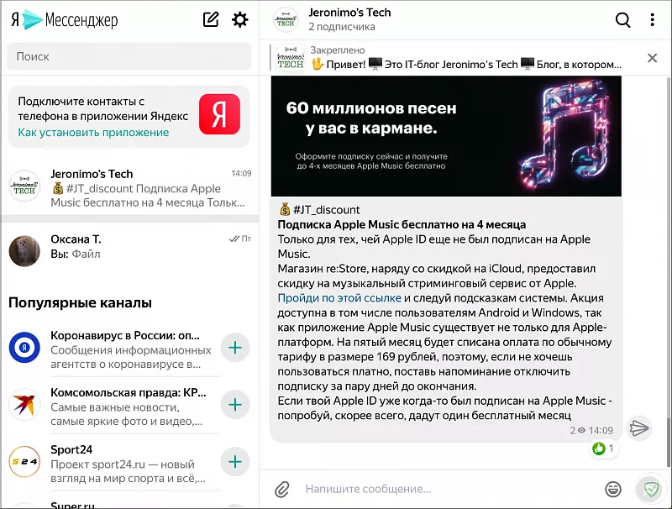The height and width of the screenshot is (509, 672).
Task: Attach a file with paperclip
Action: tap(282, 489)
